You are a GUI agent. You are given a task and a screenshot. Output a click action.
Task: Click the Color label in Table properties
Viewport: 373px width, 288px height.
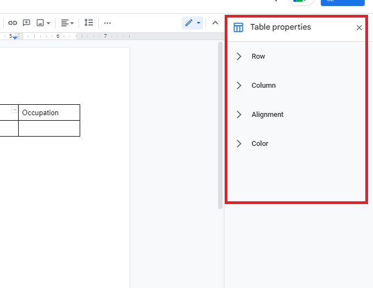point(260,144)
